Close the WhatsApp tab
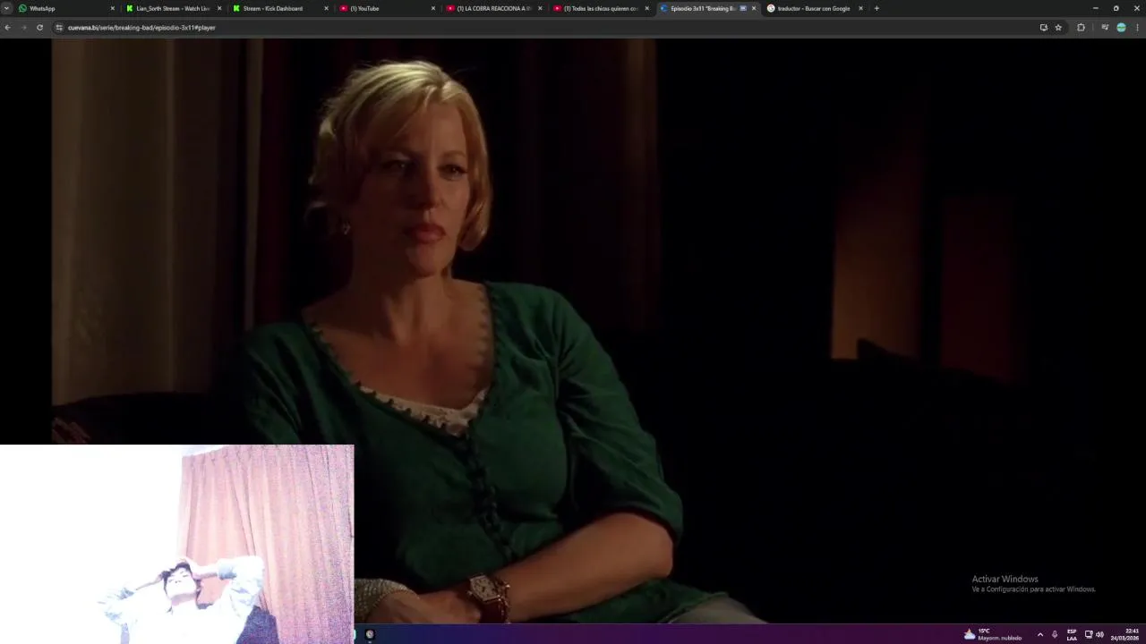The height and width of the screenshot is (644, 1146). [113, 8]
